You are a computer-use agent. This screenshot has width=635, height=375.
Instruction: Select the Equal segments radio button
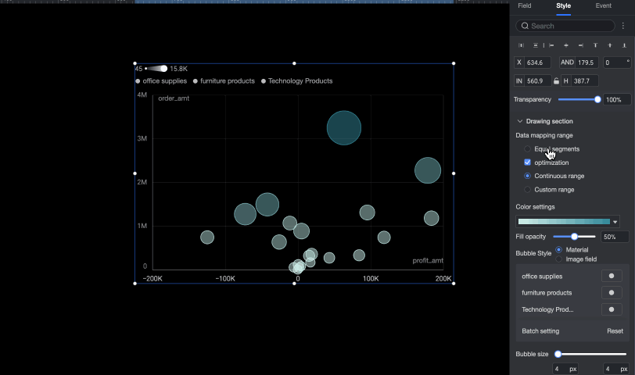(527, 149)
